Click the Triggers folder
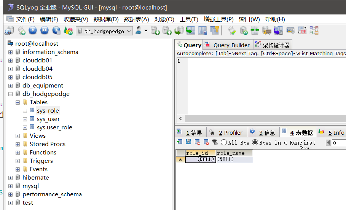Image resolution: width=346 pixels, height=210 pixels. pos(41,161)
